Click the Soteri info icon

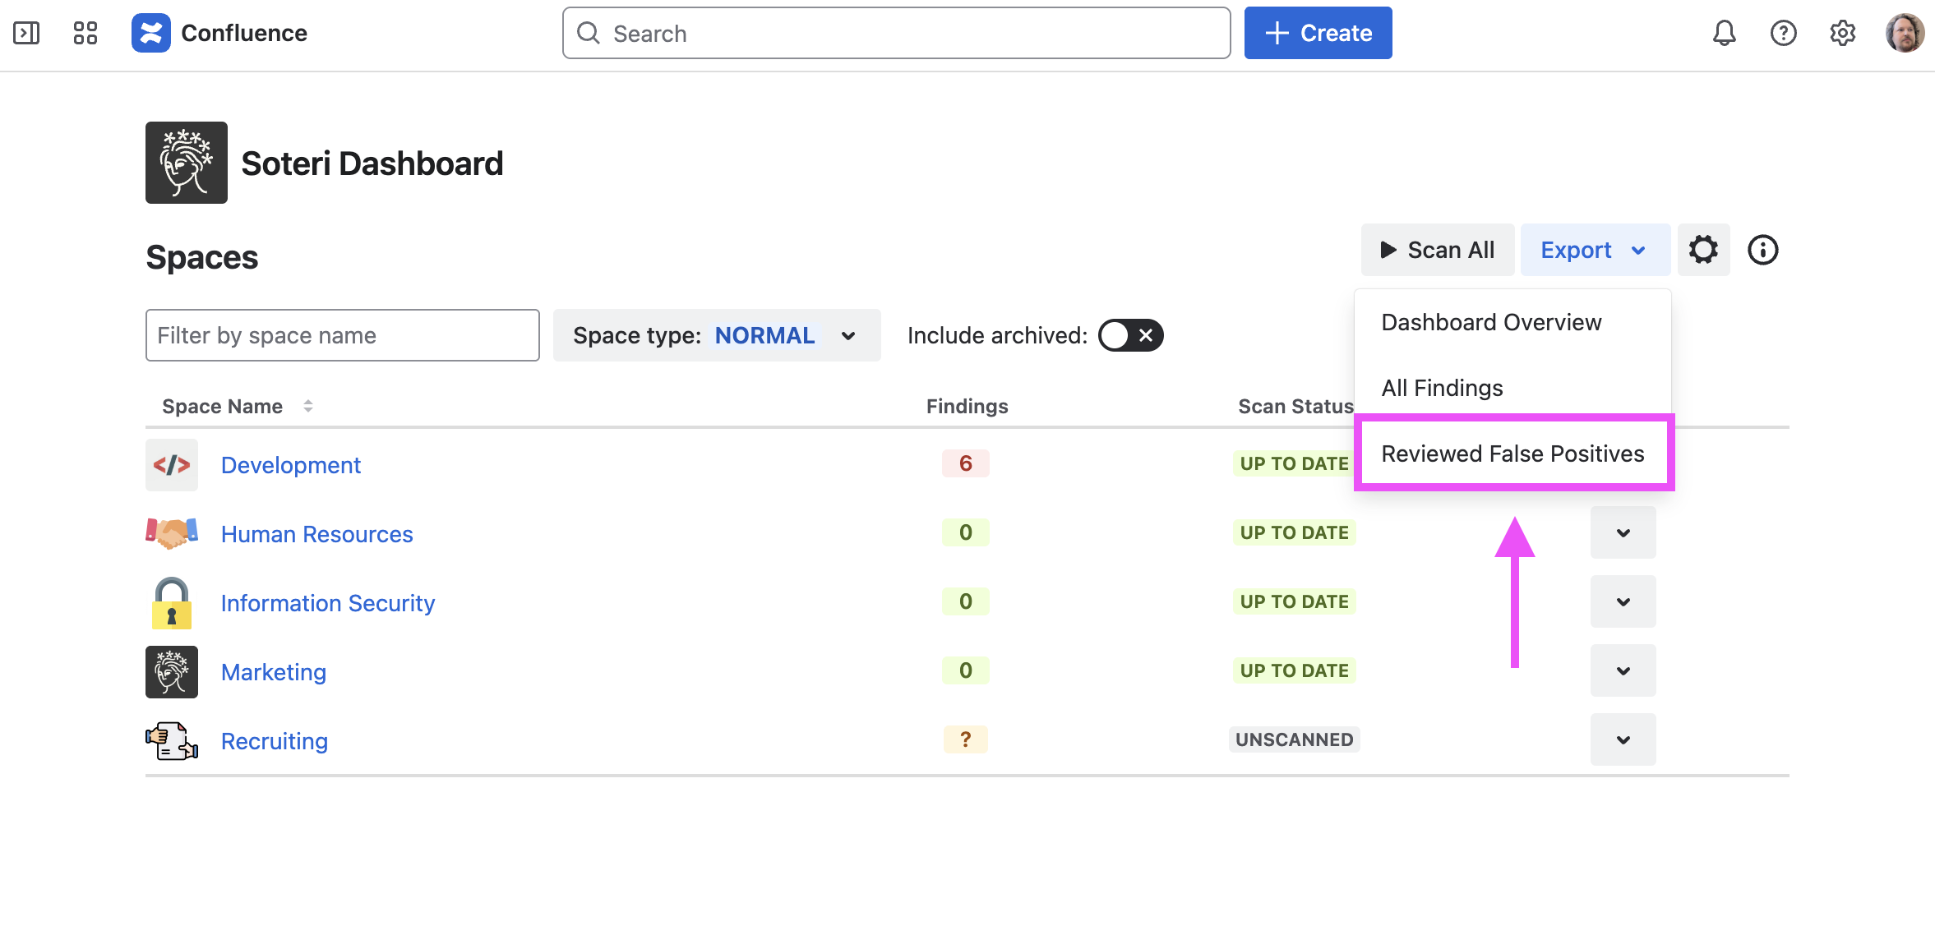pyautogui.click(x=1762, y=250)
